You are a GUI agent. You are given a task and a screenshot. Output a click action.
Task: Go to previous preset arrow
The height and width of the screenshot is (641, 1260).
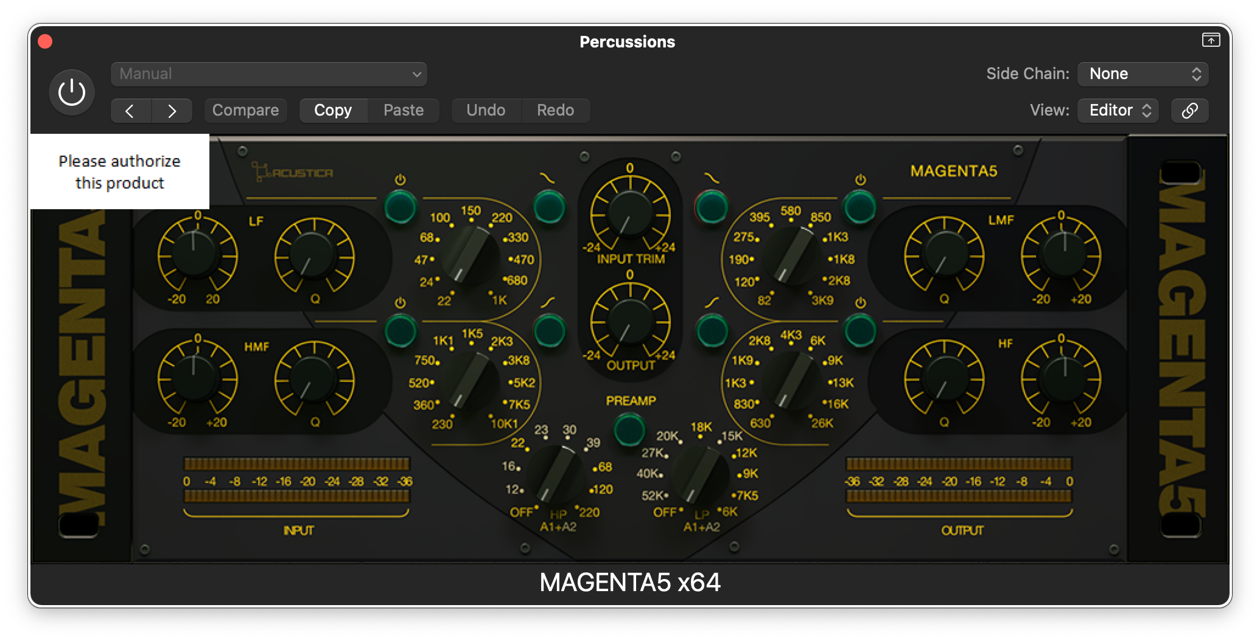pos(130,111)
